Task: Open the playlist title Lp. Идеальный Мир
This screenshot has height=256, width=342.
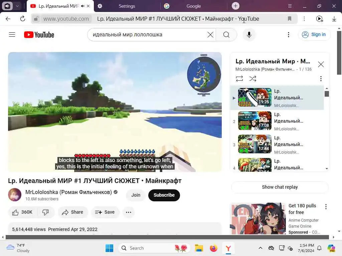Action: click(x=273, y=61)
